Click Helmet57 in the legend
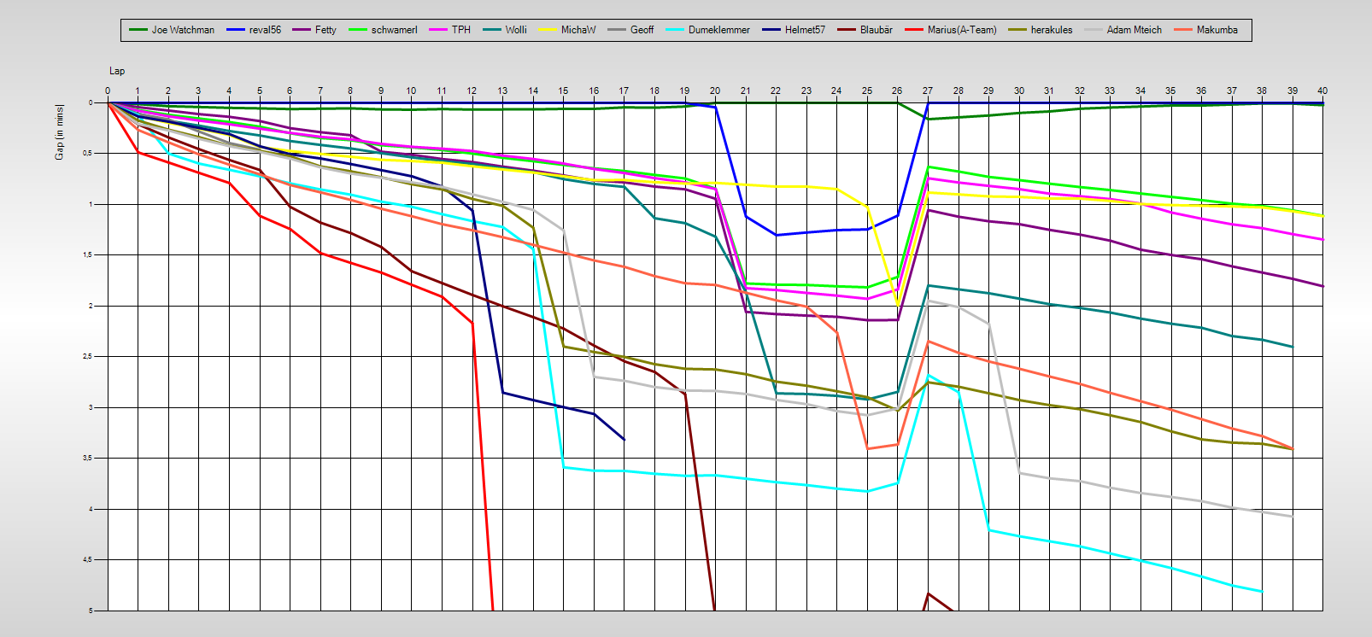 click(794, 30)
